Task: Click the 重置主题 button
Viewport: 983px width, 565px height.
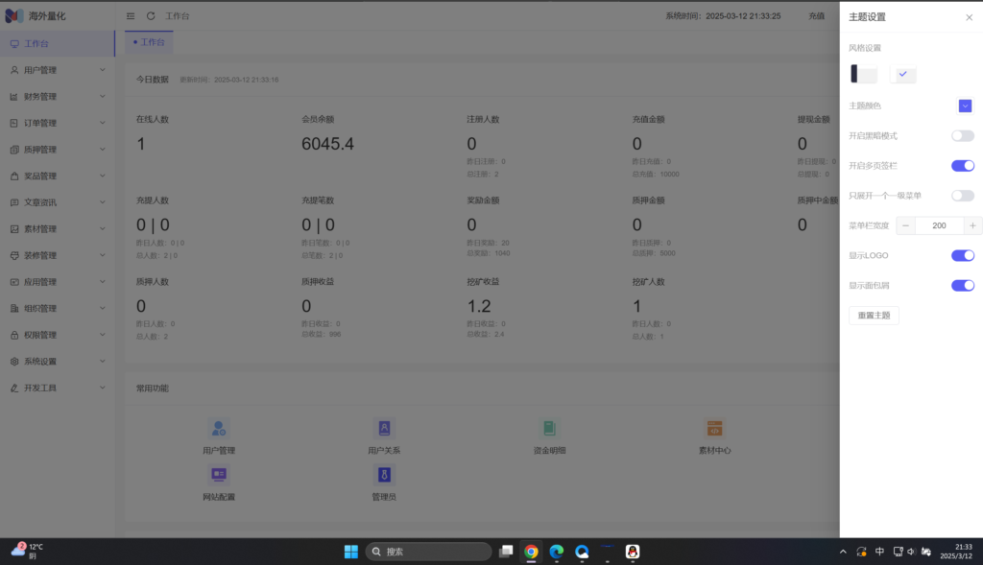Action: click(874, 316)
